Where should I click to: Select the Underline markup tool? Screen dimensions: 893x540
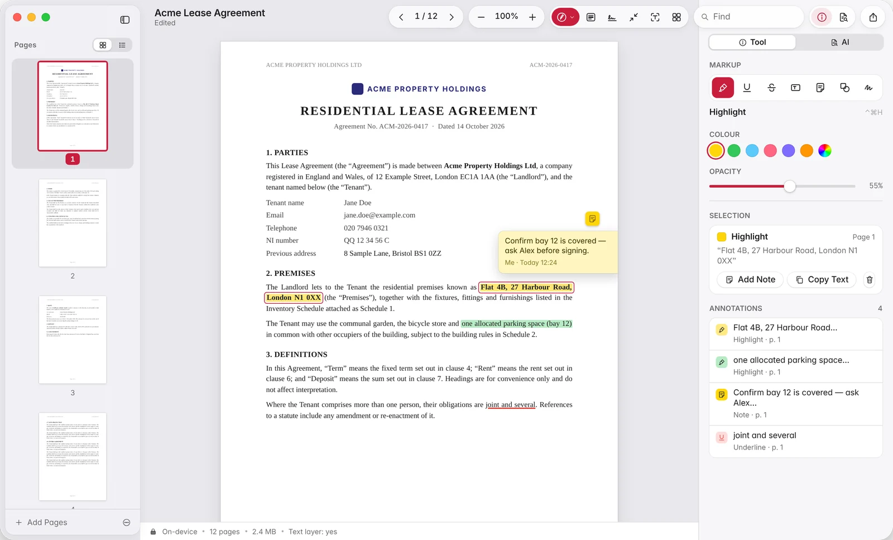click(747, 88)
